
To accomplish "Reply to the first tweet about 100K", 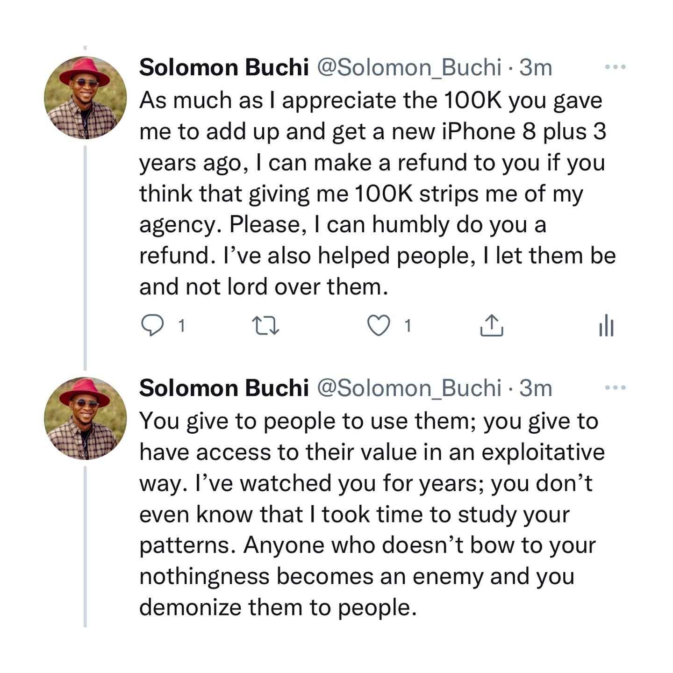I will 152,326.
